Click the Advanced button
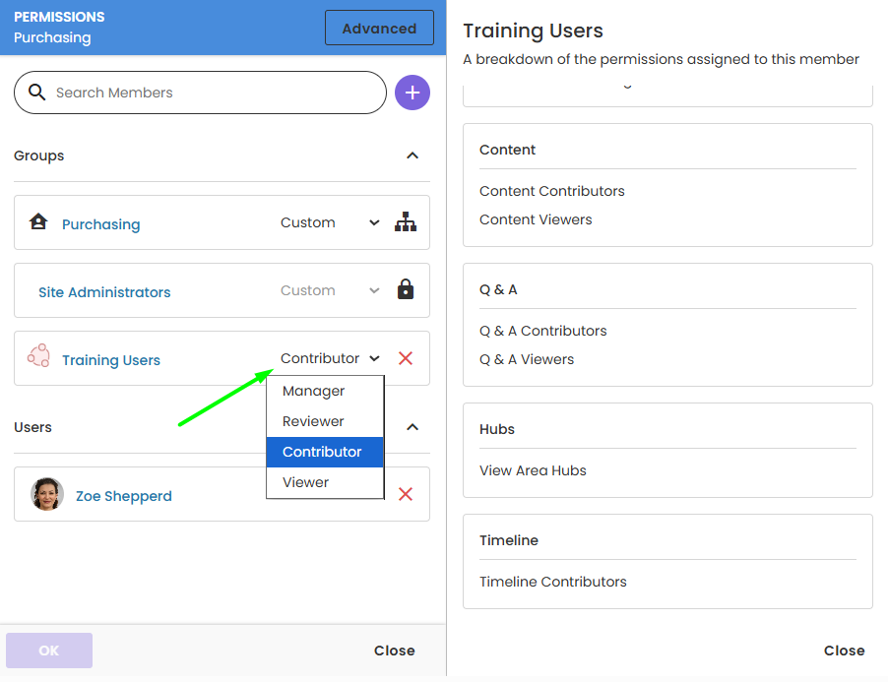 coord(379,28)
